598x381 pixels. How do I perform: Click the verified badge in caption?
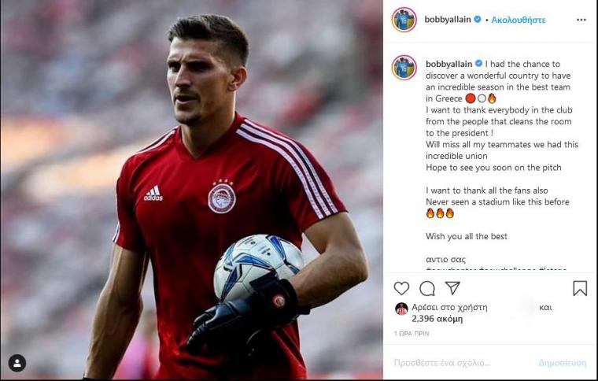(478, 63)
